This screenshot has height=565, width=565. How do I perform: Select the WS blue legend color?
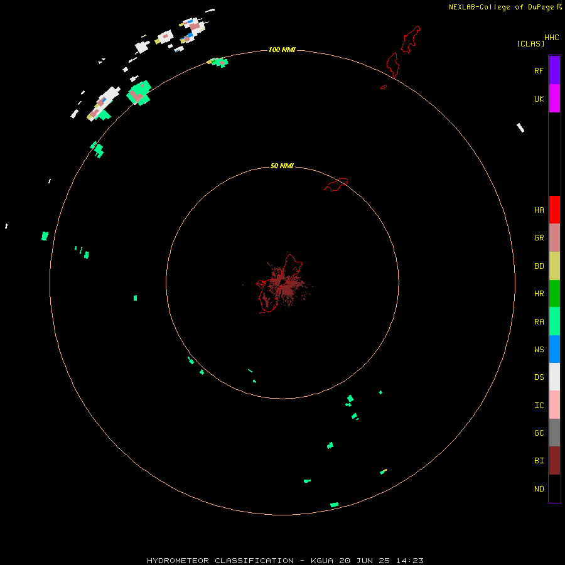554,349
